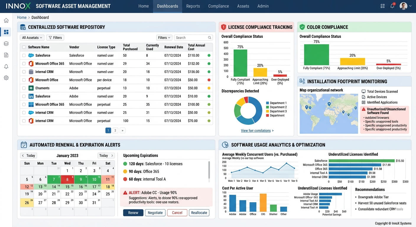Check the Microsoft Office 365 $100.00 row checkbox
Viewport: 416px width, 227px height.
point(24,104)
